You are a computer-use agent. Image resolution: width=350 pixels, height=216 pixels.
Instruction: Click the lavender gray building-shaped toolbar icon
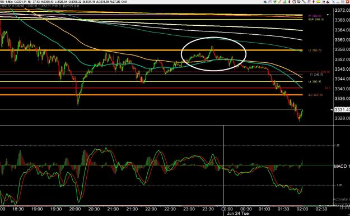pos(309,2)
